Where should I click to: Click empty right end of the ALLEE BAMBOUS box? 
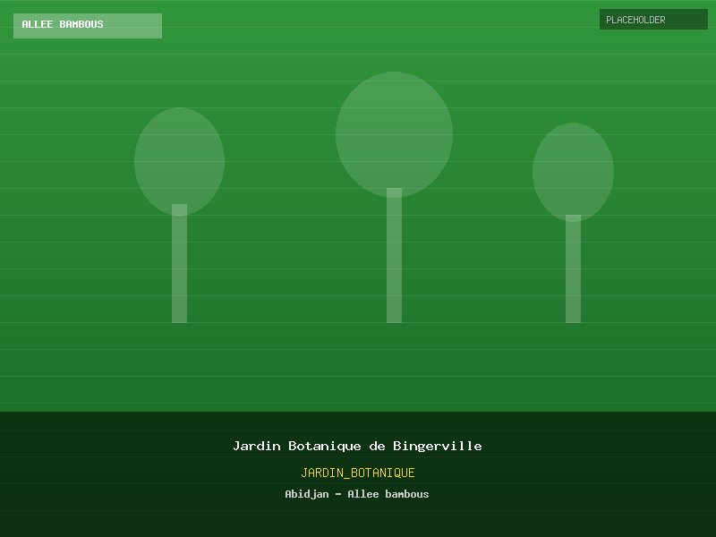136,26
